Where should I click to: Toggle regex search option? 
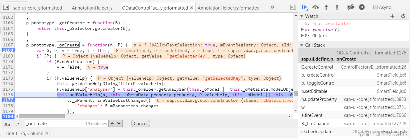click(18, 124)
